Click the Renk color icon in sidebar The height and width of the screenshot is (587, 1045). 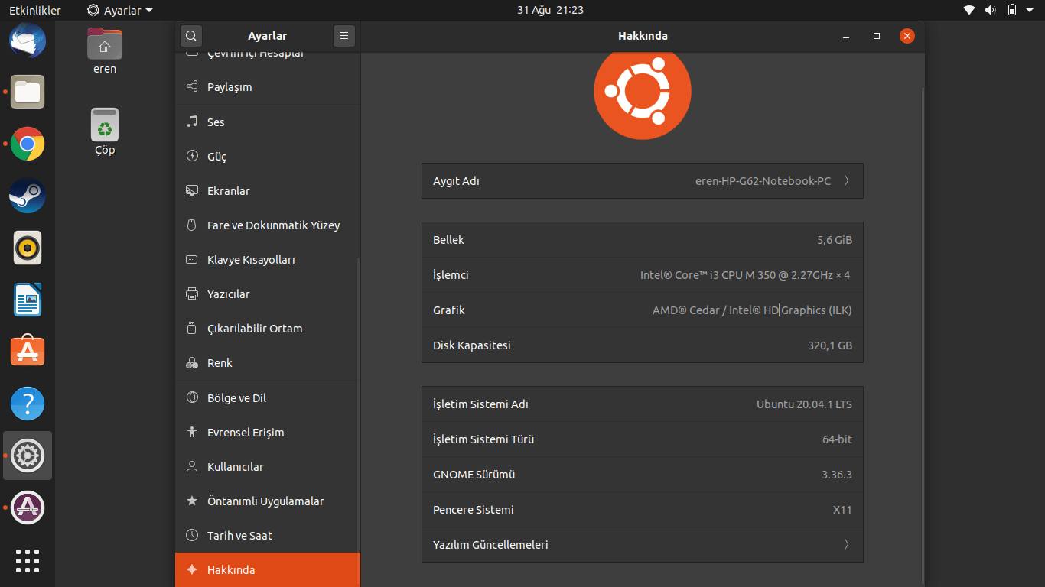click(192, 363)
